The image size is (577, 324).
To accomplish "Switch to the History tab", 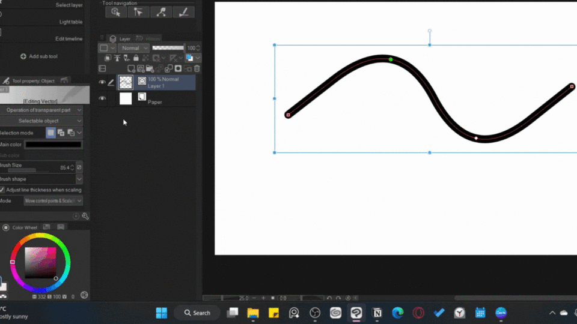I will tap(149, 38).
